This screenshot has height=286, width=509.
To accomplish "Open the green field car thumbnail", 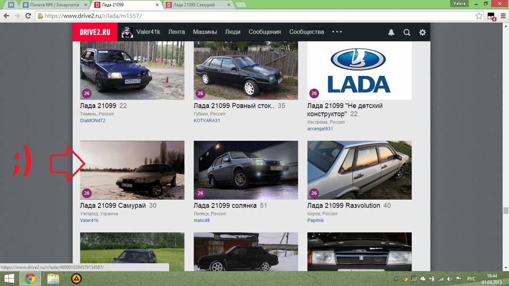I will tap(132, 252).
